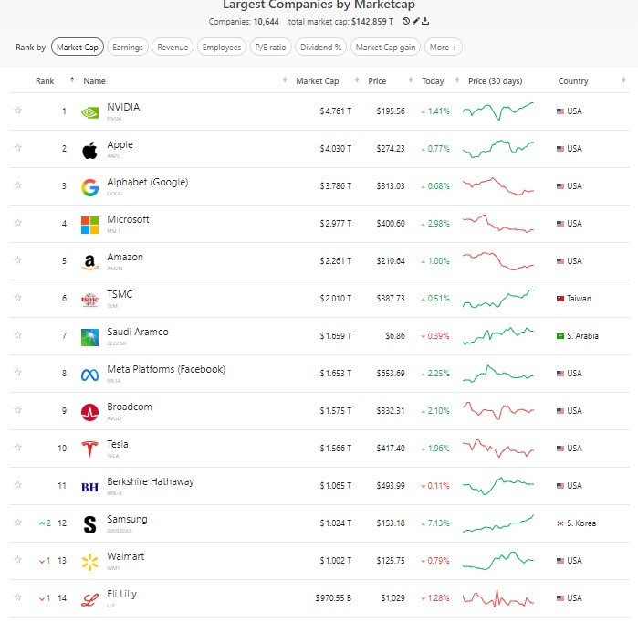Click the Meta Platforms logo icon
638x623 pixels.
[89, 375]
